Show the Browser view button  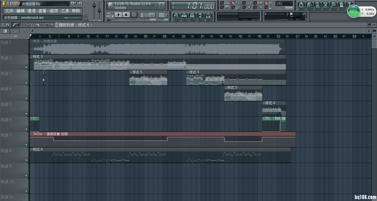point(200,16)
